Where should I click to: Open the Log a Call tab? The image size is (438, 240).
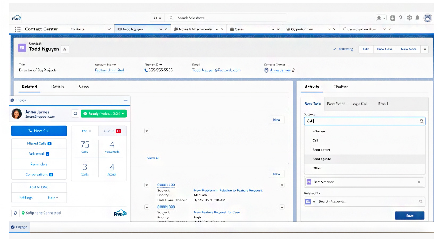click(x=359, y=104)
